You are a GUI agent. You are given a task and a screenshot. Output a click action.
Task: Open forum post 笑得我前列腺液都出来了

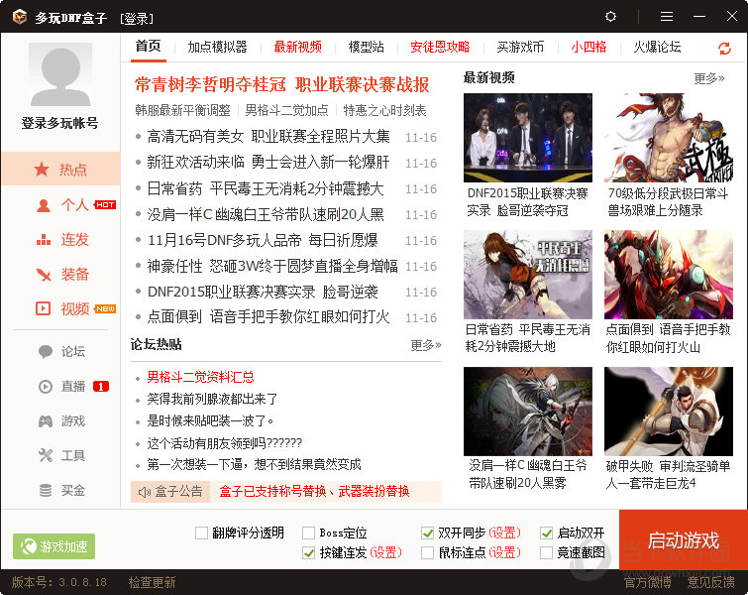tap(212, 399)
